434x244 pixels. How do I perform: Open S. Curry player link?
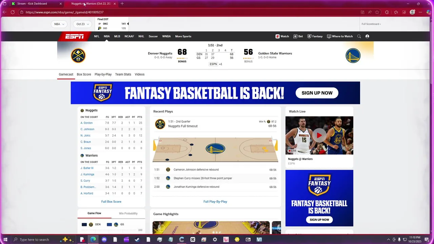point(85,181)
